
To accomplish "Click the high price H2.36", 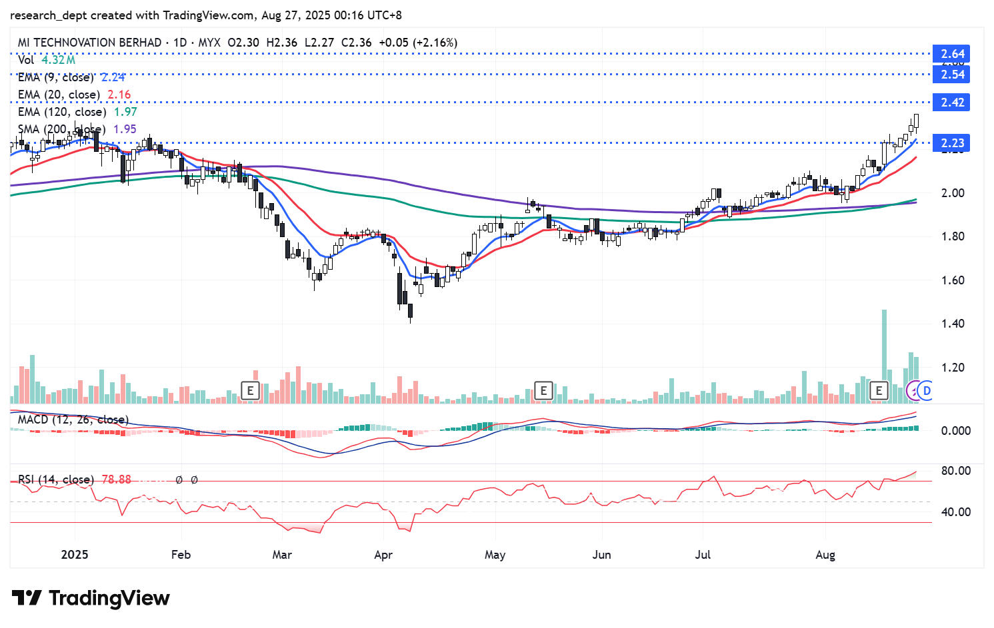I will click(282, 43).
